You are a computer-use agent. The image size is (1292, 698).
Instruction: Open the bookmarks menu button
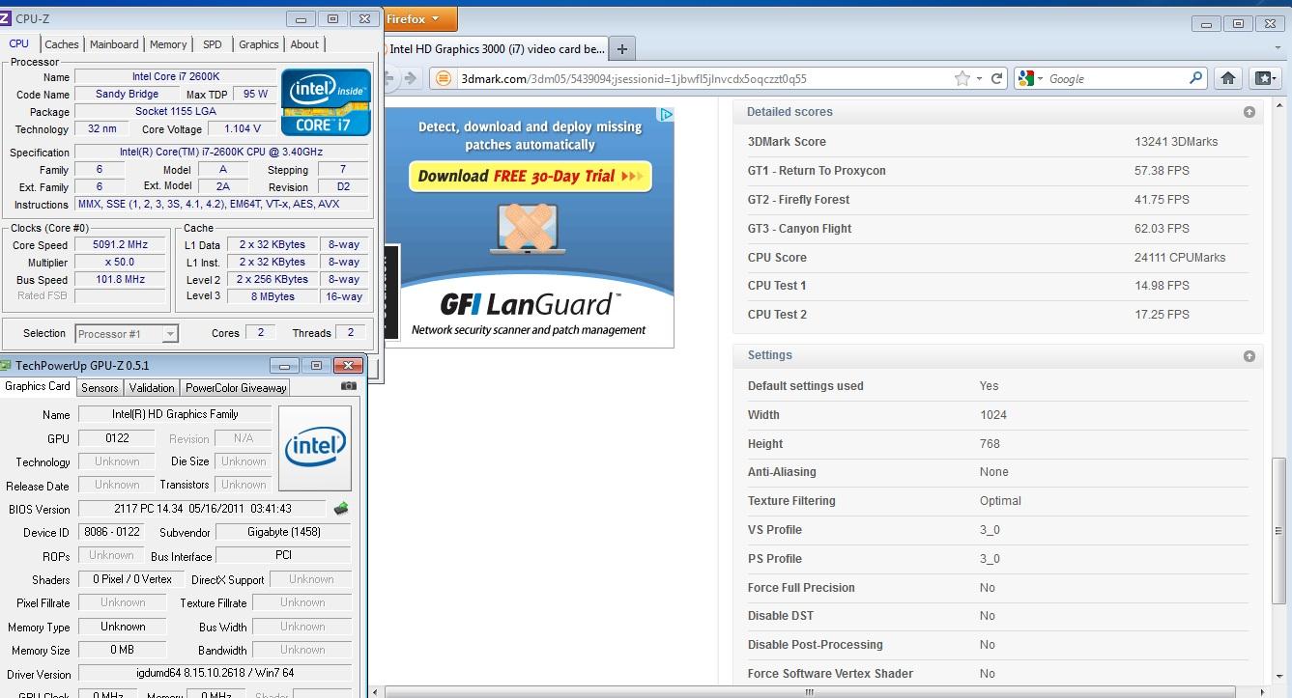coord(1265,79)
